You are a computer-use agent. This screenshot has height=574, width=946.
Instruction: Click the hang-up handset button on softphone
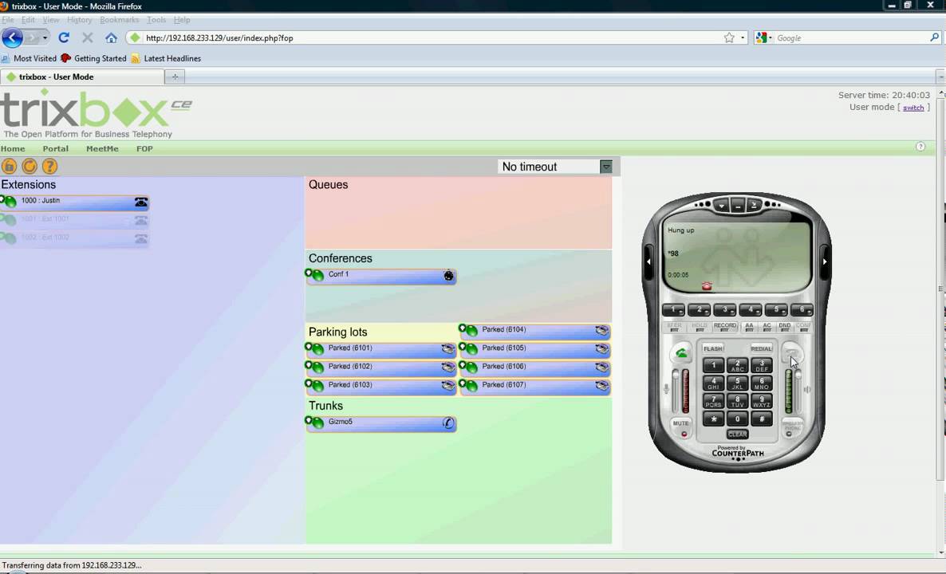click(x=791, y=353)
